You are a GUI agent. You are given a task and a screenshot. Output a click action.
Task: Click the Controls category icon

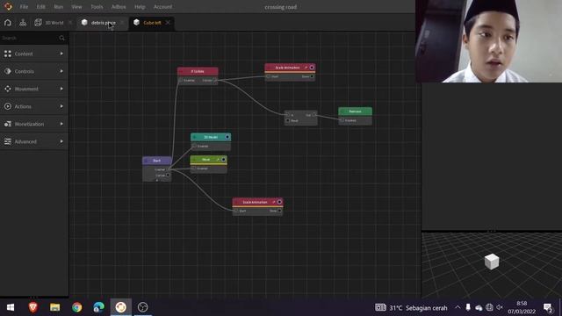pyautogui.click(x=8, y=71)
